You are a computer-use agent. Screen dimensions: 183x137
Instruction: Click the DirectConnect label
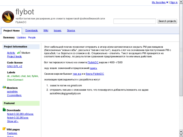coord(15,80)
